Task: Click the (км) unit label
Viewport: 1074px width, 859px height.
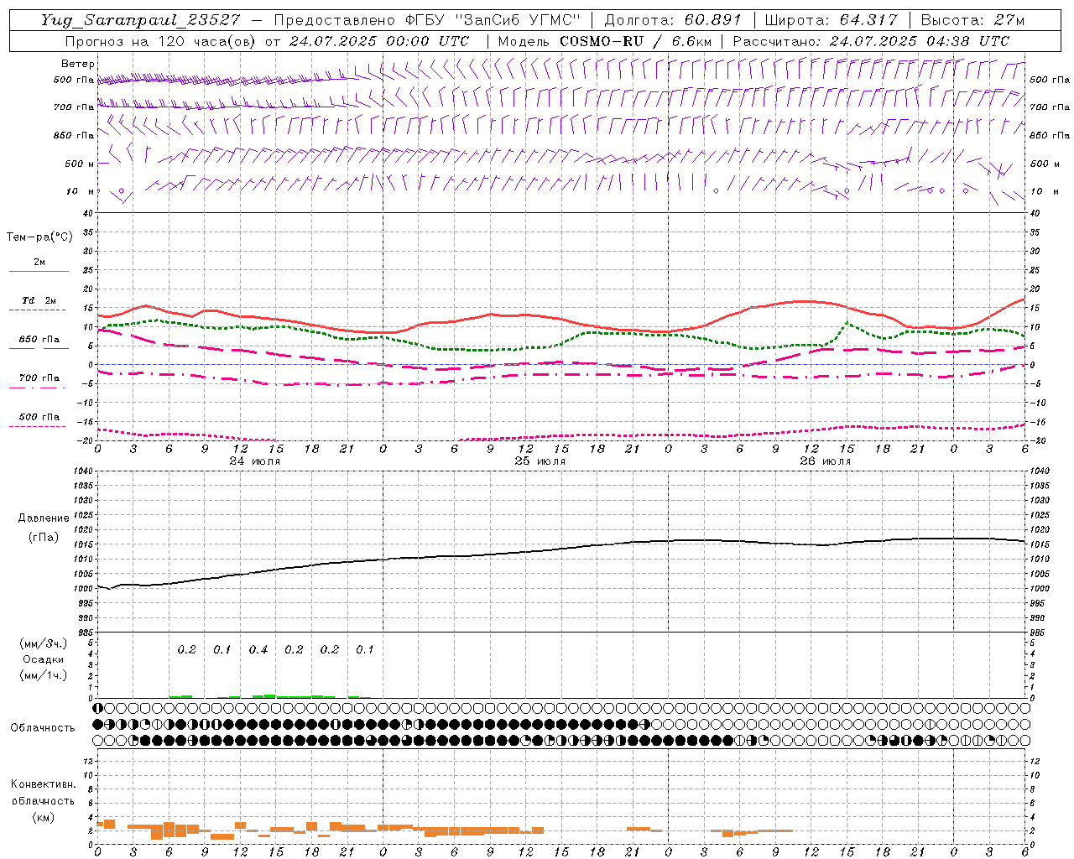Action: [44, 817]
